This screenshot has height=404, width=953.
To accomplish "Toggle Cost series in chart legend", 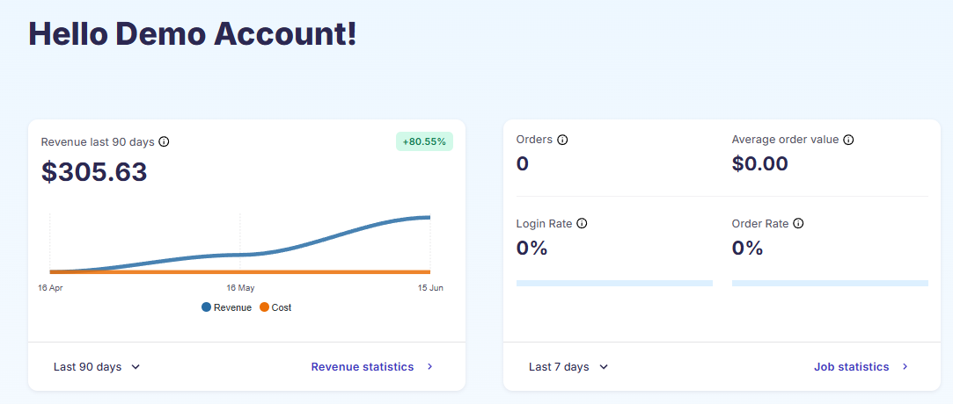I will coord(275,307).
